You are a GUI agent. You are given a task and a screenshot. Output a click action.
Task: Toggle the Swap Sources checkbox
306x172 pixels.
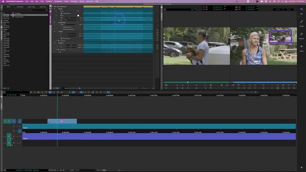pyautogui.click(x=62, y=27)
